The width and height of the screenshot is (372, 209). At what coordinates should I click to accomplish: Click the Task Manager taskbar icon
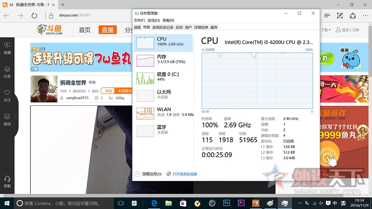(285, 203)
